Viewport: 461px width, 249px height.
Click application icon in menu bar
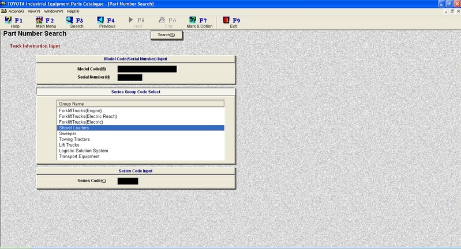tap(3, 11)
